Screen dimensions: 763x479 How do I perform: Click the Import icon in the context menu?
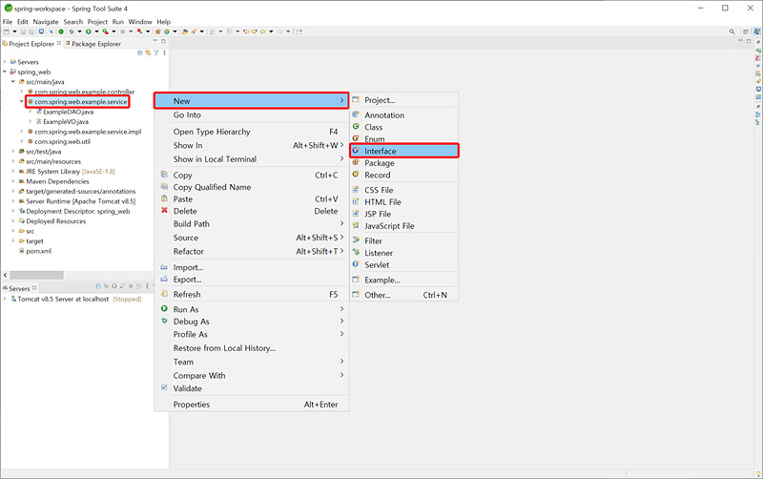[164, 267]
